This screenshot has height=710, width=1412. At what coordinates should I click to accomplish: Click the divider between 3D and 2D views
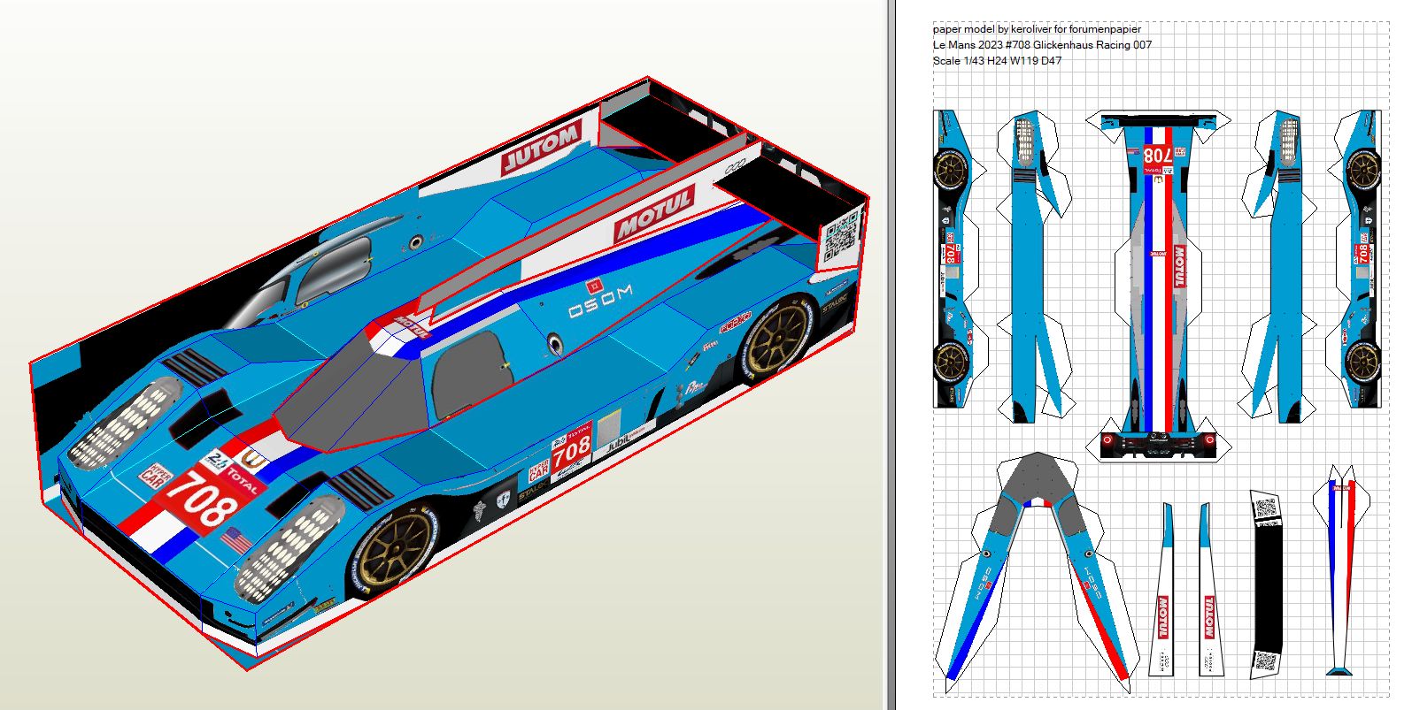point(890,354)
